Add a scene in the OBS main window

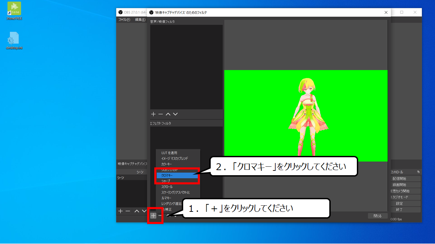120,211
